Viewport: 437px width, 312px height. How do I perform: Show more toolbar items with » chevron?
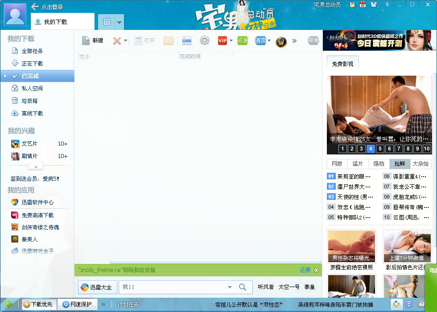[x=294, y=41]
